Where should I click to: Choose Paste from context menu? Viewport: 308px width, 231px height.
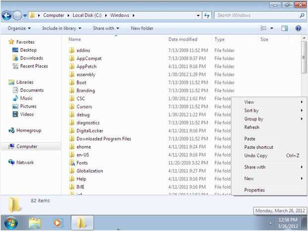pyautogui.click(x=269, y=138)
